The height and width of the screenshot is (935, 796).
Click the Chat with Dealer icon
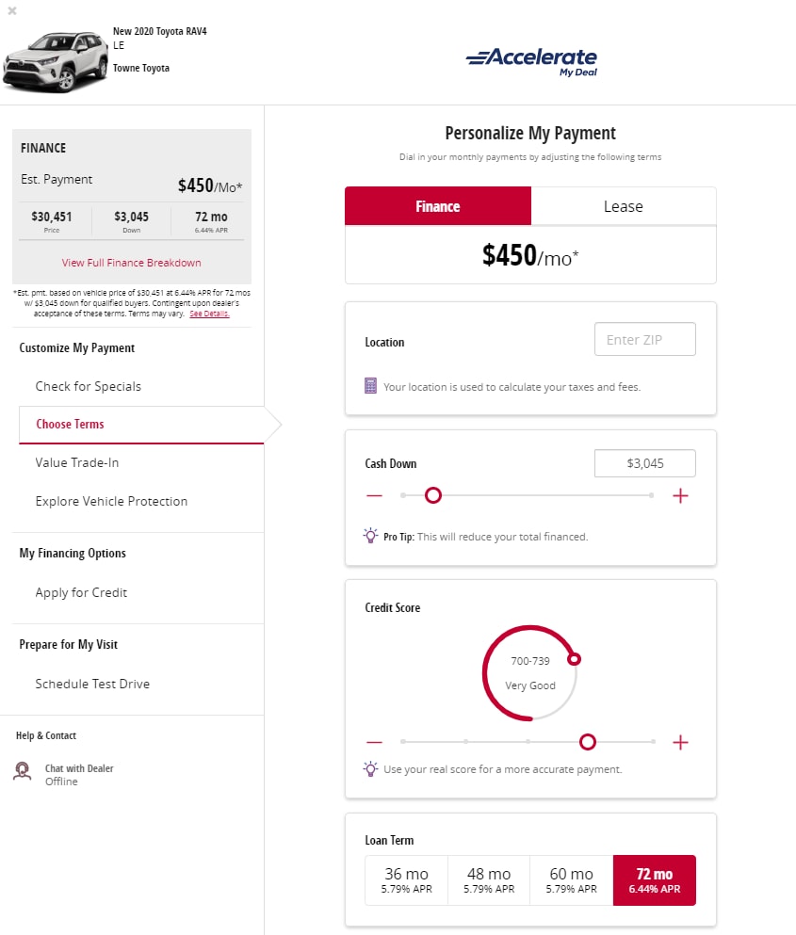23,771
